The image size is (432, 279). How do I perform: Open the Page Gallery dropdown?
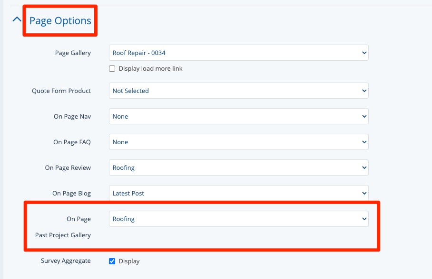click(238, 53)
